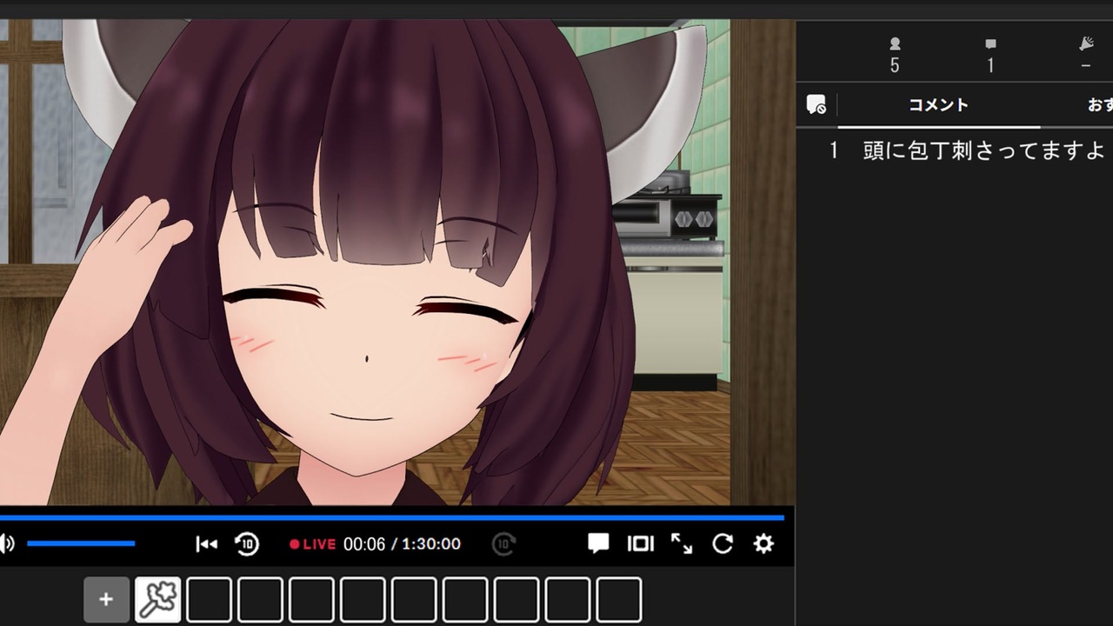
Task: Add a new item with plus button
Action: (x=106, y=600)
